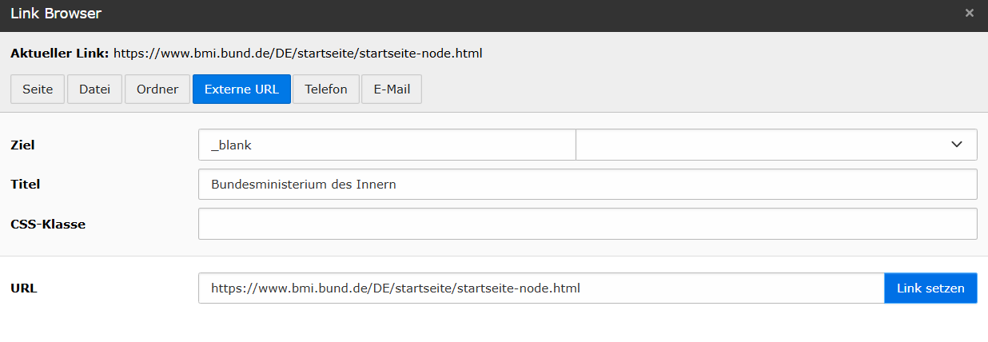Click the Titel field label
The height and width of the screenshot is (342, 988).
click(25, 185)
